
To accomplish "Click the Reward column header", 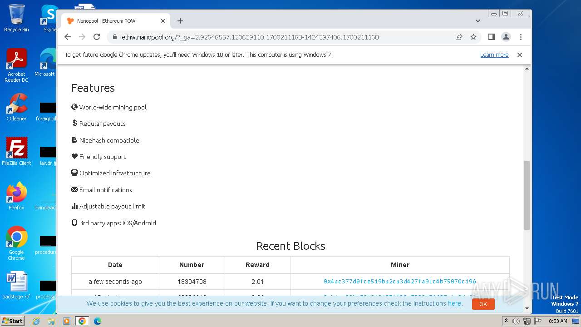I will click(257, 265).
